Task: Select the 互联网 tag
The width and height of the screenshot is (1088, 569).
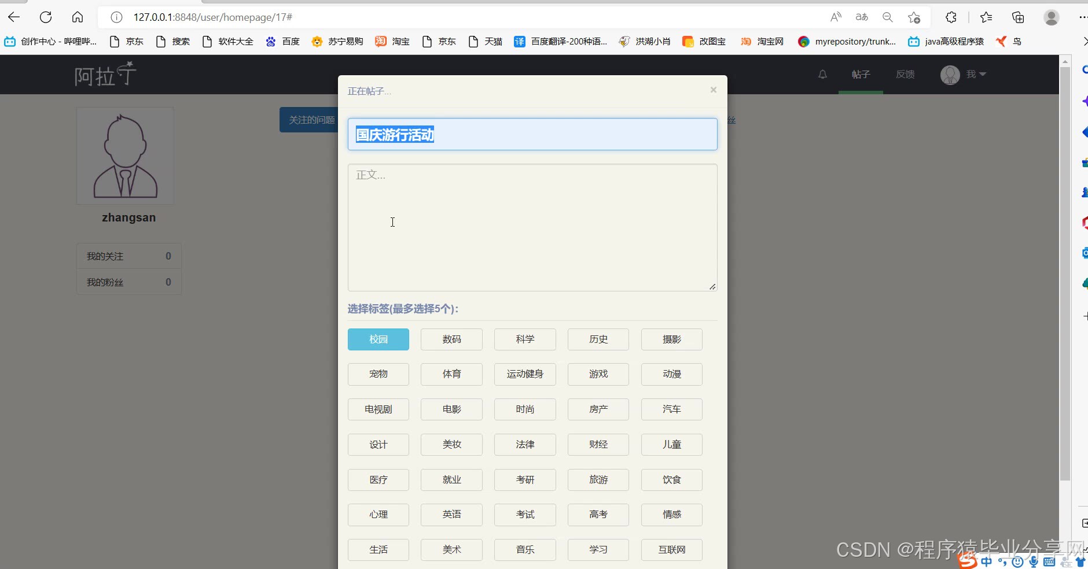Action: [x=672, y=550]
